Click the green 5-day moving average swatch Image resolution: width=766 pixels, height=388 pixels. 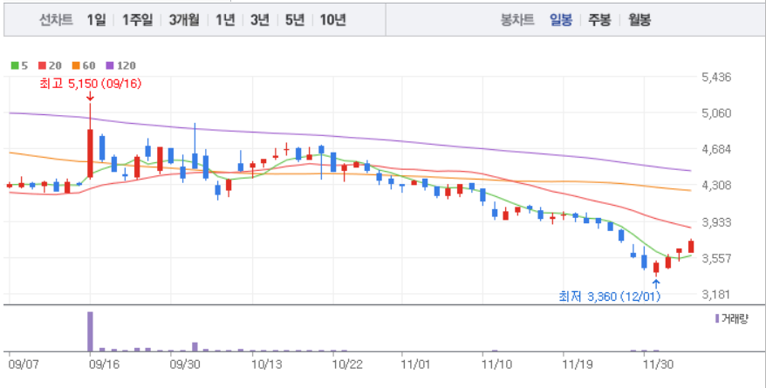coord(15,65)
